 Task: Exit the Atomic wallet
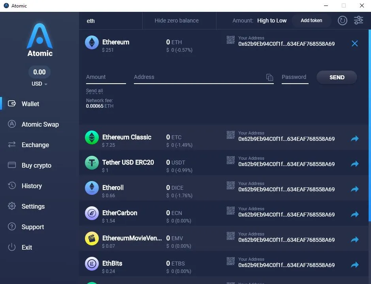(x=27, y=247)
